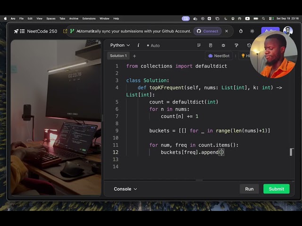Click the Auto save status indicator
The width and height of the screenshot is (302, 226).
153,46
